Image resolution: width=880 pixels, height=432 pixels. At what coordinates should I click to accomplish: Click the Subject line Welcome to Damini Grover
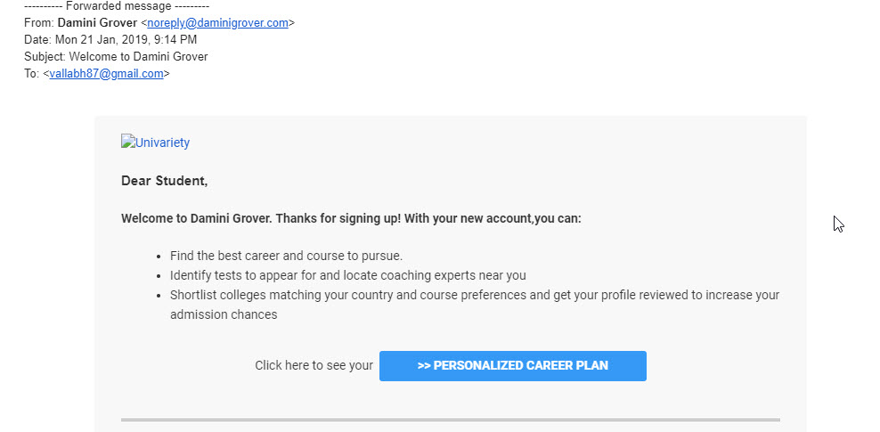coord(116,57)
